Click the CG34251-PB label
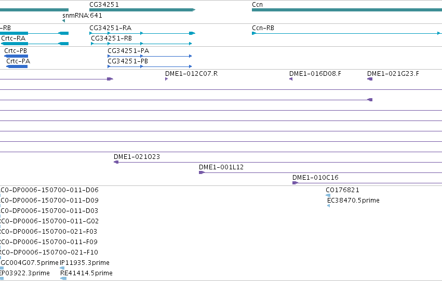 (x=128, y=61)
